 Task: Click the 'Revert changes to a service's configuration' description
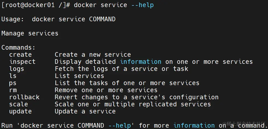click(x=136, y=97)
